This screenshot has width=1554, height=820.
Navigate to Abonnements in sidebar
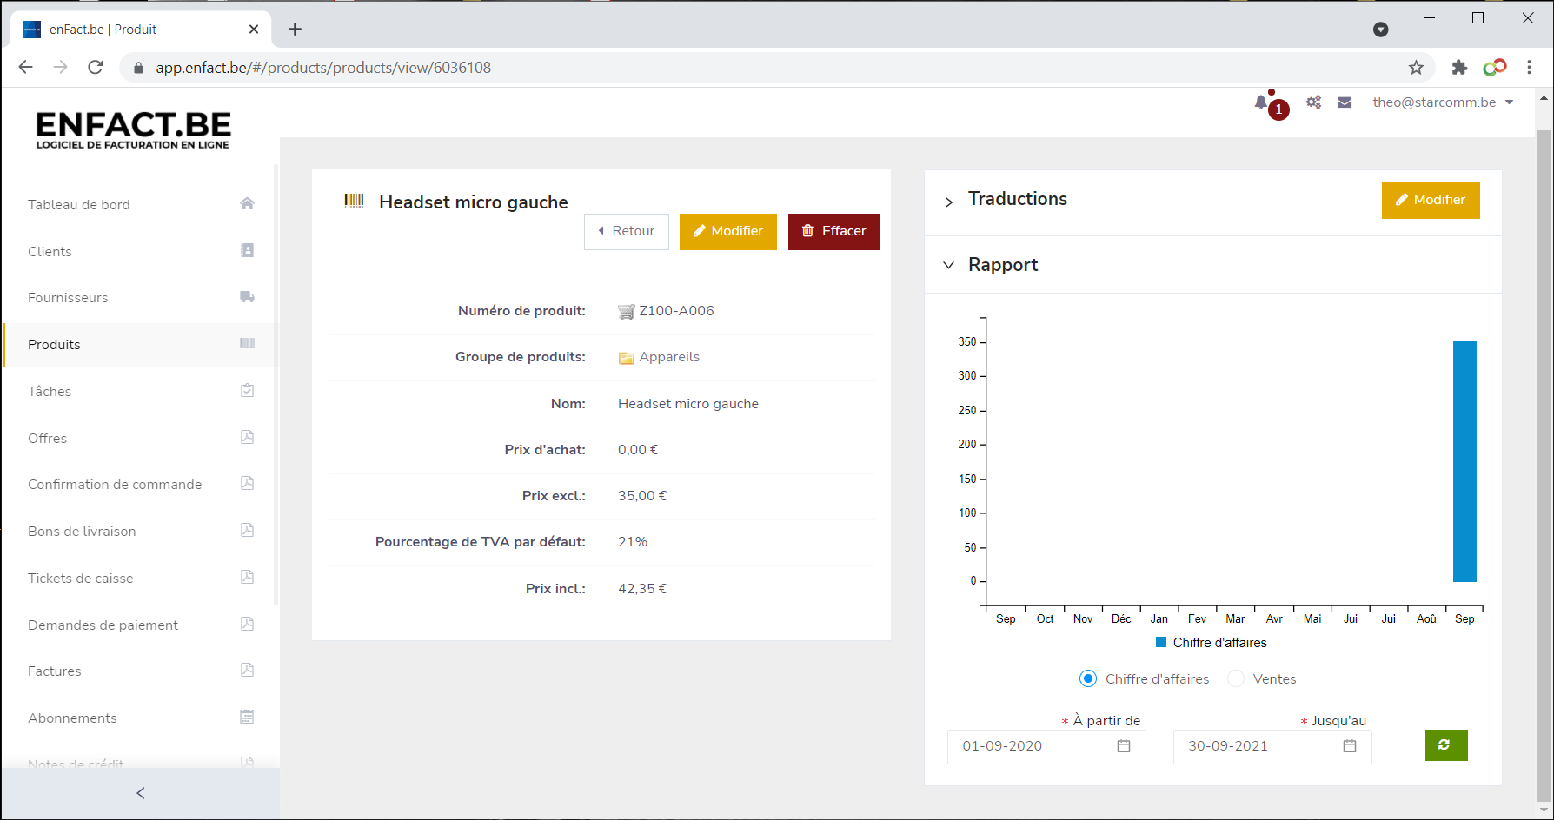tap(72, 717)
